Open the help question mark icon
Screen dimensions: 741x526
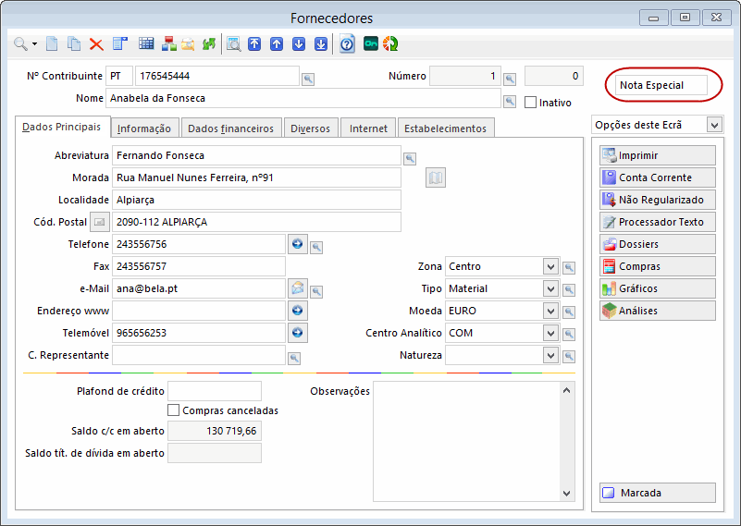(347, 44)
